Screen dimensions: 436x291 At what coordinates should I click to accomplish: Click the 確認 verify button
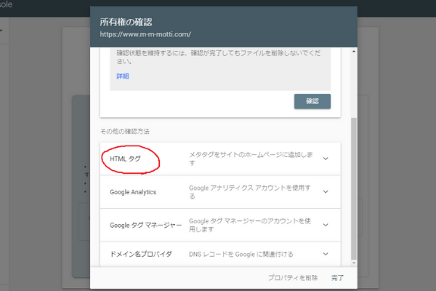(312, 101)
